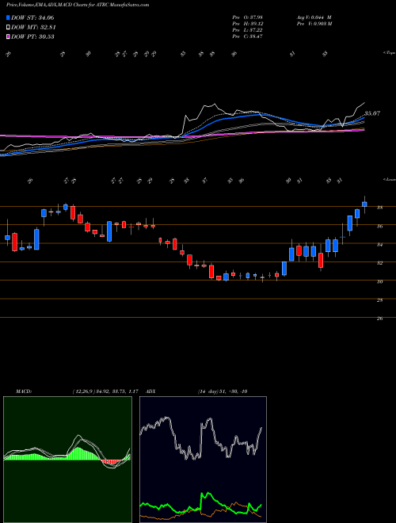This screenshot has width=396, height=523.
Task: Click the 32 price axis label
Action: tap(379, 263)
